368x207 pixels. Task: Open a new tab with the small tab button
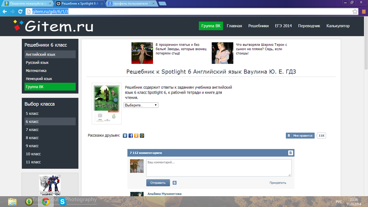pyautogui.click(x=163, y=4)
